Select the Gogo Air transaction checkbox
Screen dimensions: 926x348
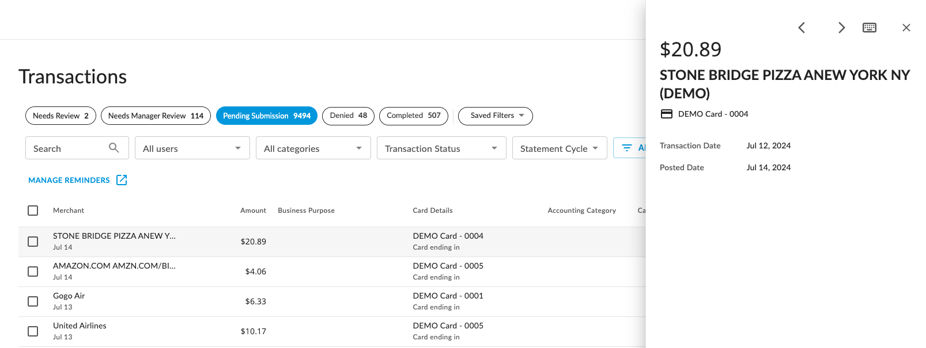pyautogui.click(x=33, y=301)
